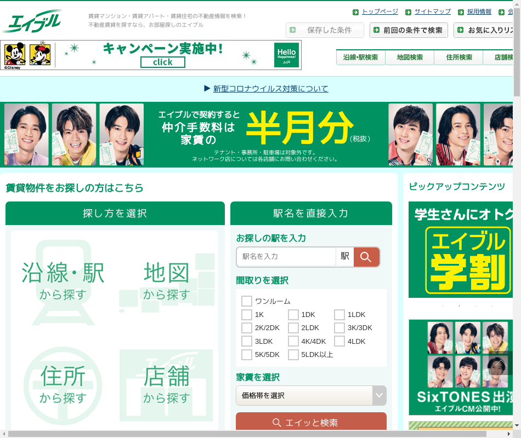521x438 pixels.
Task: Click the エイブル logo
Action: [x=32, y=21]
